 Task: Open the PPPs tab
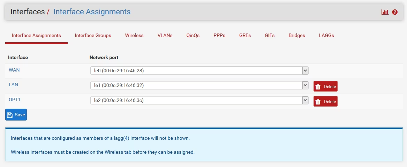click(x=219, y=35)
